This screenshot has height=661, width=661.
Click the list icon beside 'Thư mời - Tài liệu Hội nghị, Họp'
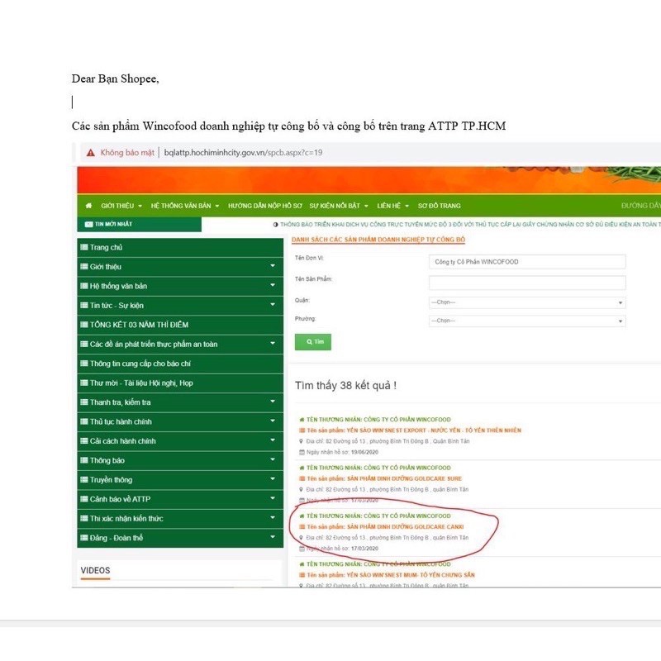[83, 383]
